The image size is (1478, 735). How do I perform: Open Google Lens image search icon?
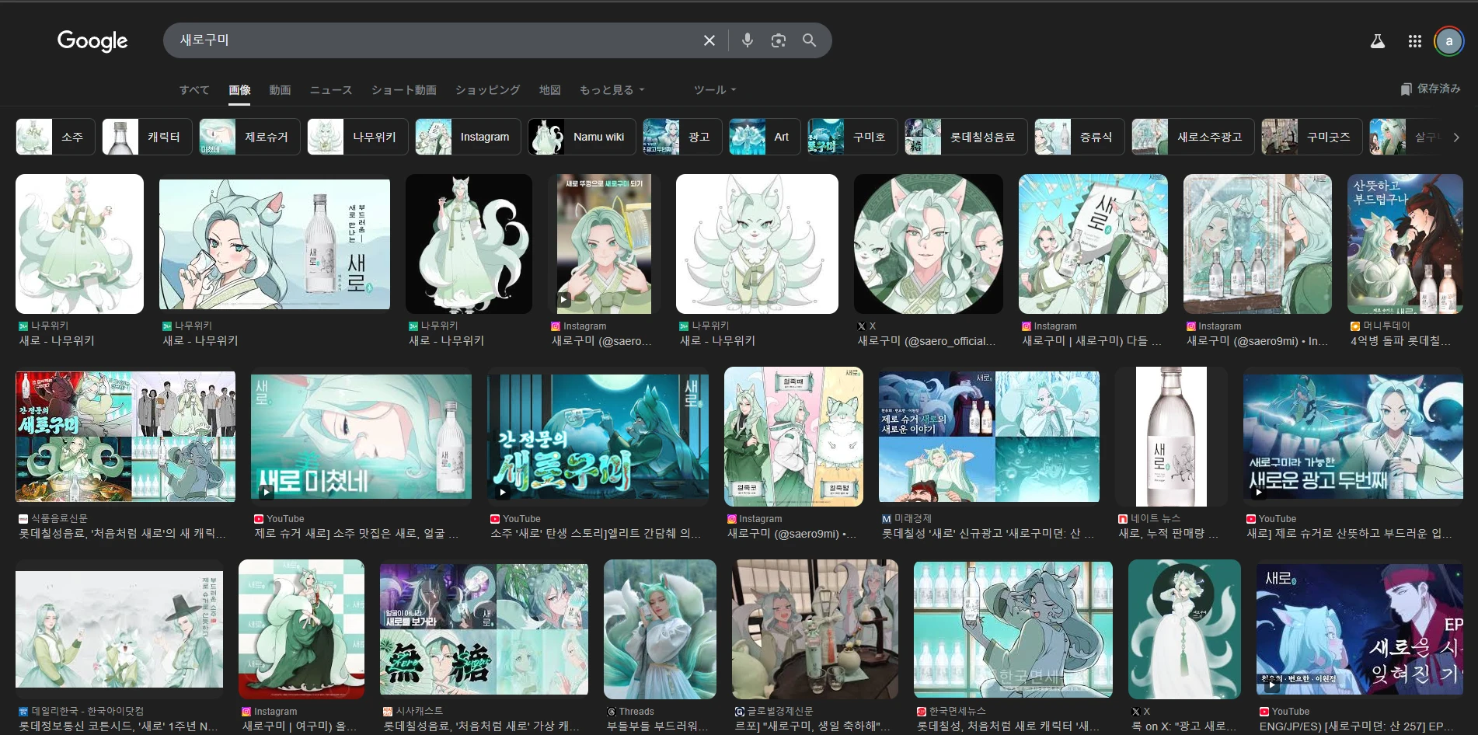click(x=778, y=40)
